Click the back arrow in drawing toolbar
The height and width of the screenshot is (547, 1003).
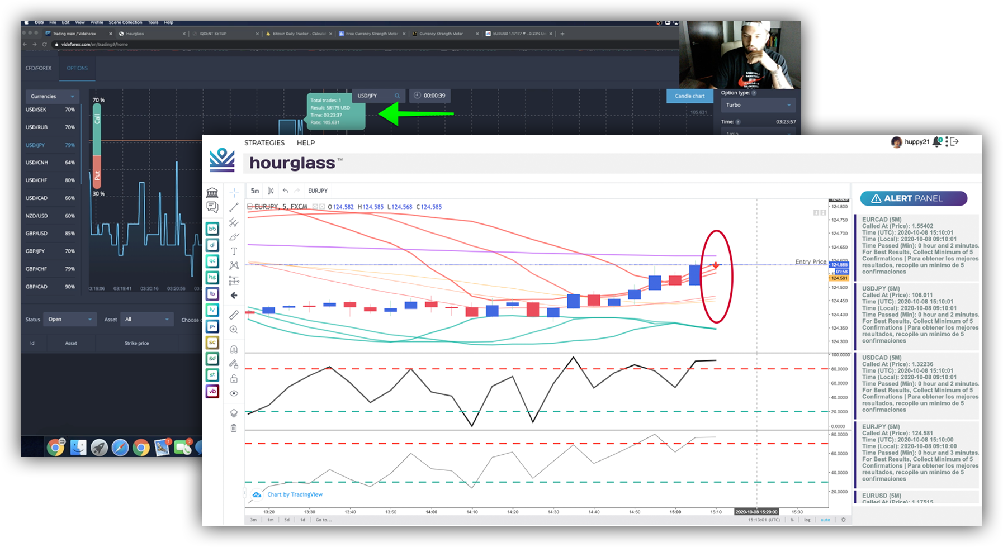tap(234, 295)
